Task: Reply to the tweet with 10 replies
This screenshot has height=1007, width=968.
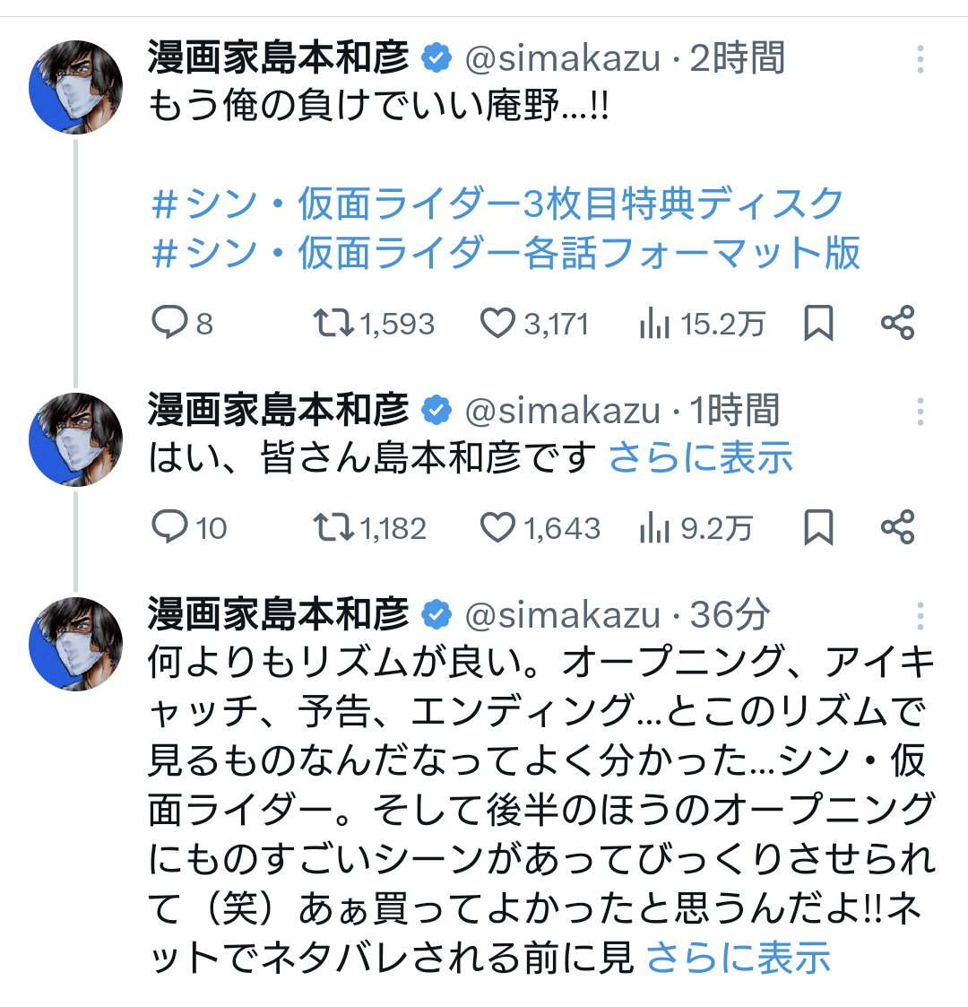Action: point(169,527)
